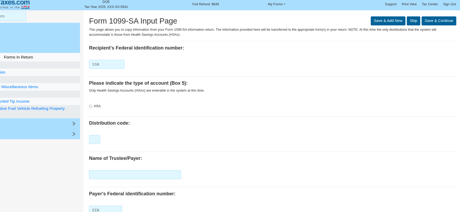Switch to Print View
This screenshot has height=212, width=460.
(x=409, y=4)
